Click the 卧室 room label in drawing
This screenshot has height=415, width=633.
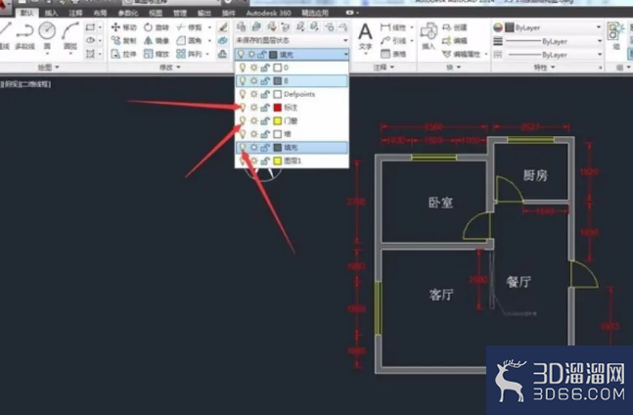click(440, 203)
